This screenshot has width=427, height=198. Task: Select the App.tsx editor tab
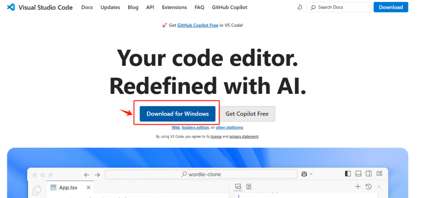click(70, 188)
